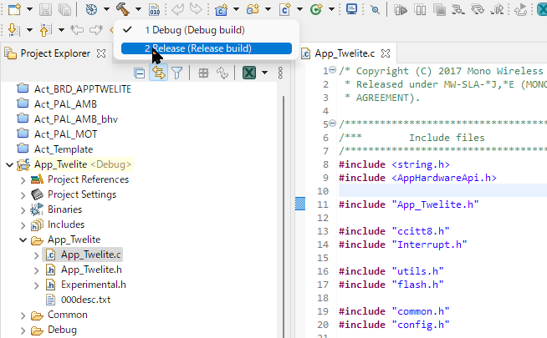This screenshot has width=547, height=338.
Task: Click the Terminate debug icon
Action: point(440,10)
